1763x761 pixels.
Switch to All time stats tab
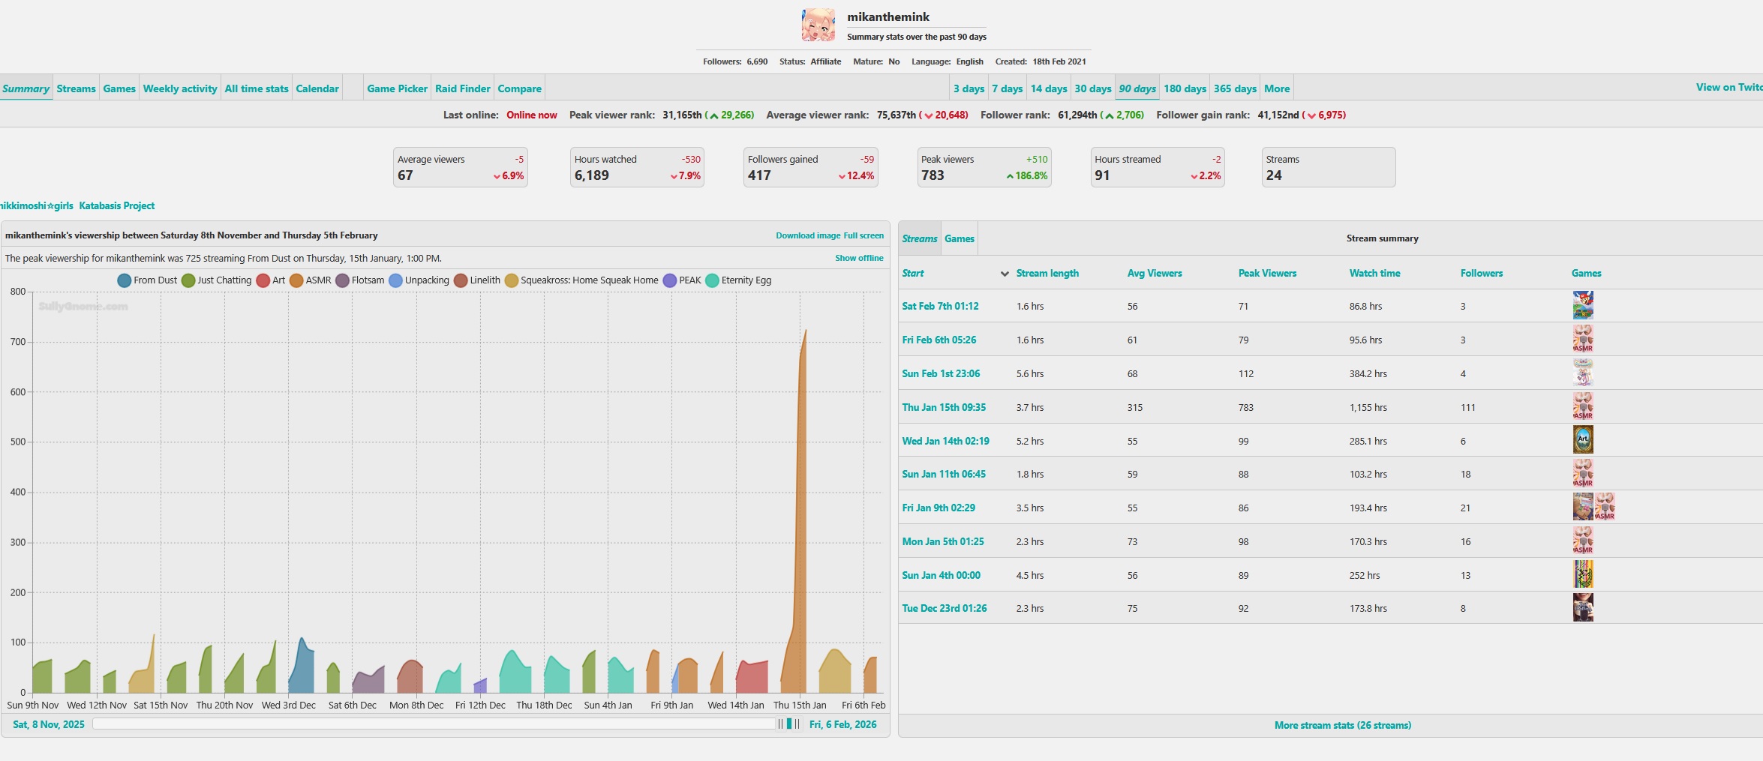pos(257,88)
